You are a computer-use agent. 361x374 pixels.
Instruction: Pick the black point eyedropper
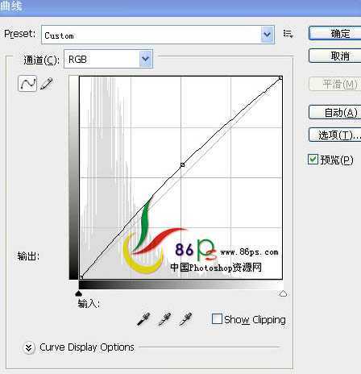click(143, 319)
